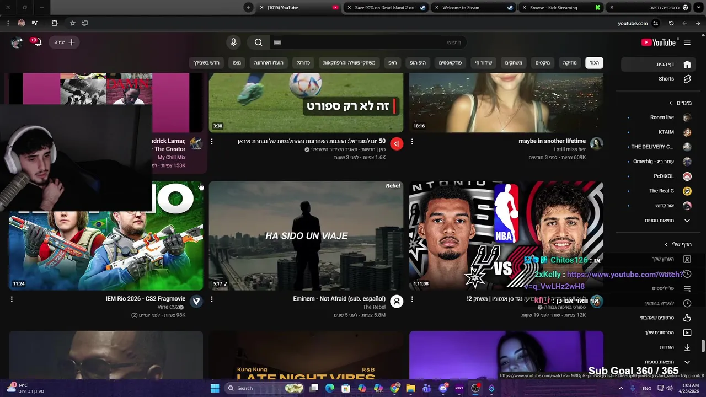The width and height of the screenshot is (706, 397).
Task: Select the 'פודקאסטים' filter chip
Action: pyautogui.click(x=450, y=63)
